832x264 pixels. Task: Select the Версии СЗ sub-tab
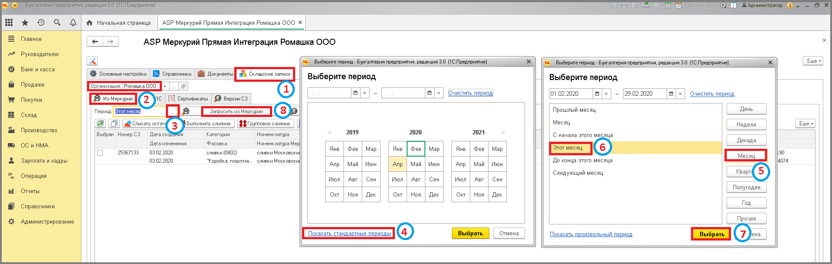tap(231, 99)
